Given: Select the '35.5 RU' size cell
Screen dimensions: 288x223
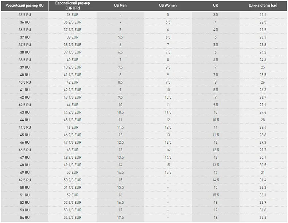Looking at the screenshot, I should 25,15.
